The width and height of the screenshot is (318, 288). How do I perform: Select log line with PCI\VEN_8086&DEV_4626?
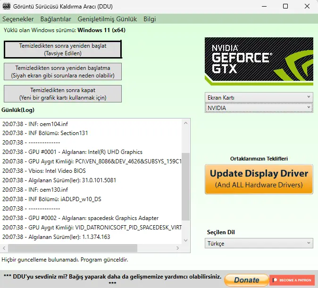[92, 161]
